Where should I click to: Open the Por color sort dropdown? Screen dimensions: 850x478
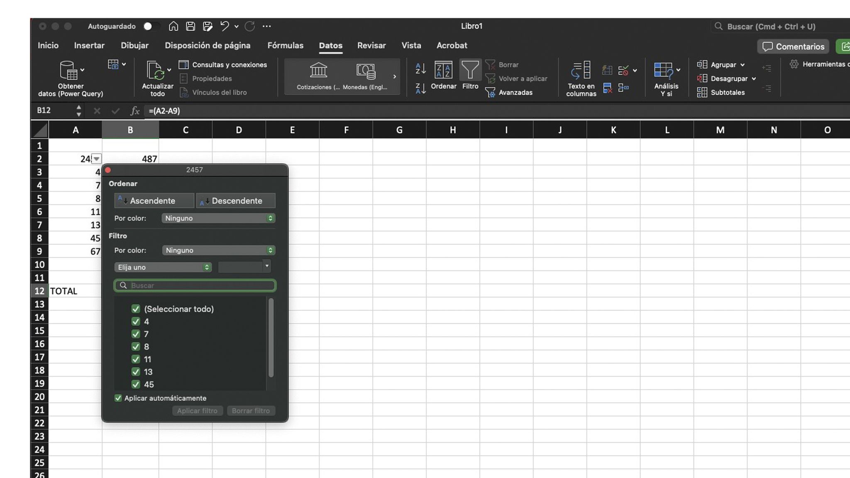coord(218,218)
